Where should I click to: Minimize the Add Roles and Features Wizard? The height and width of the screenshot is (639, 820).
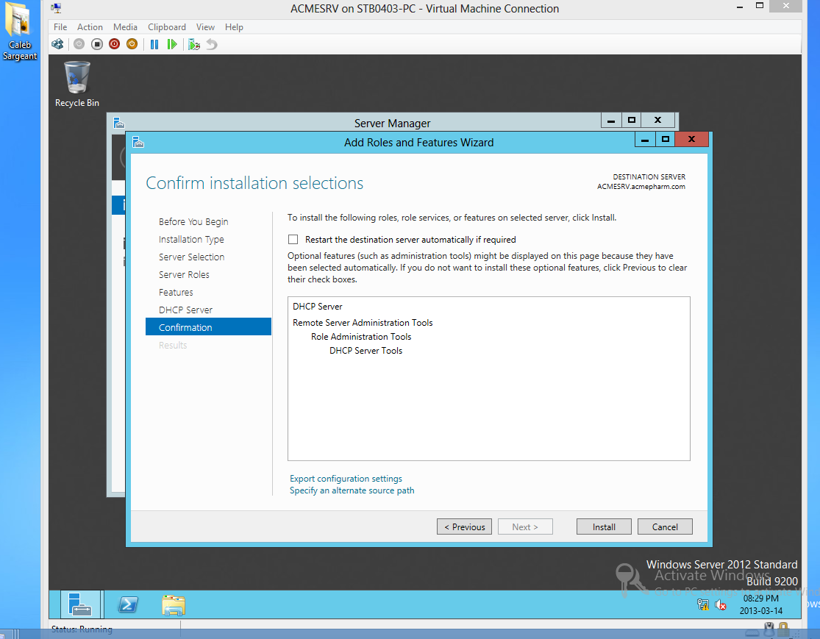(645, 140)
